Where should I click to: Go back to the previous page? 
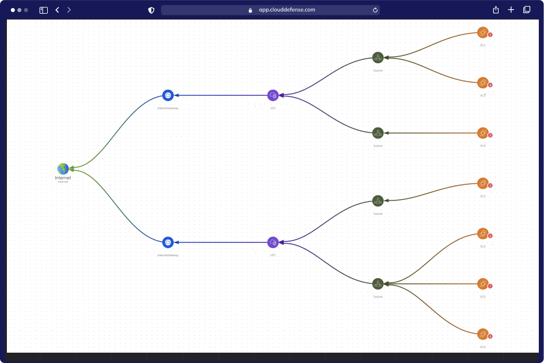tap(57, 10)
